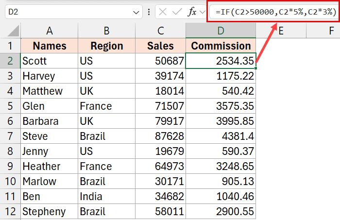Viewport: 340px width, 220px height.
Task: Click the sales value 58011
Action: pos(160,211)
